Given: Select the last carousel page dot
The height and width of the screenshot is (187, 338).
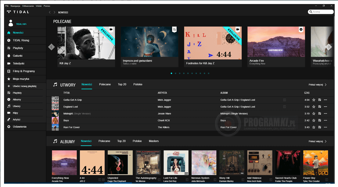Looking at the screenshot, I should click(208, 74).
